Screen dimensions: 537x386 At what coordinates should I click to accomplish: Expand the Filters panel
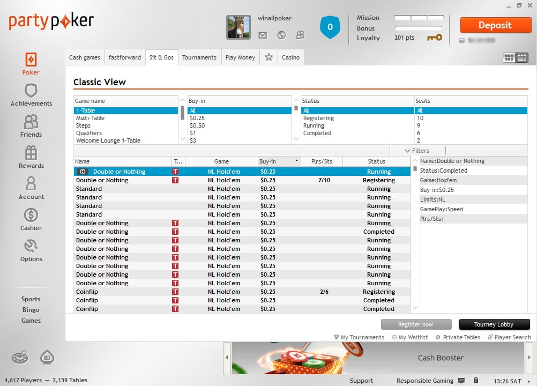(x=417, y=151)
